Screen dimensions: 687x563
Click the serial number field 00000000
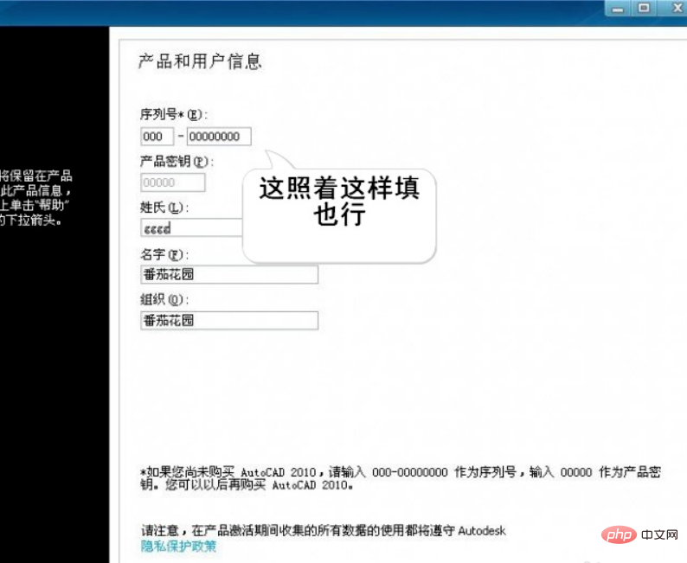(x=219, y=136)
